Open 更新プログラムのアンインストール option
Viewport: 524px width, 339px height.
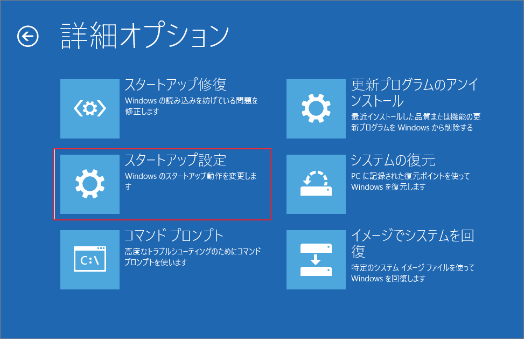click(x=399, y=92)
